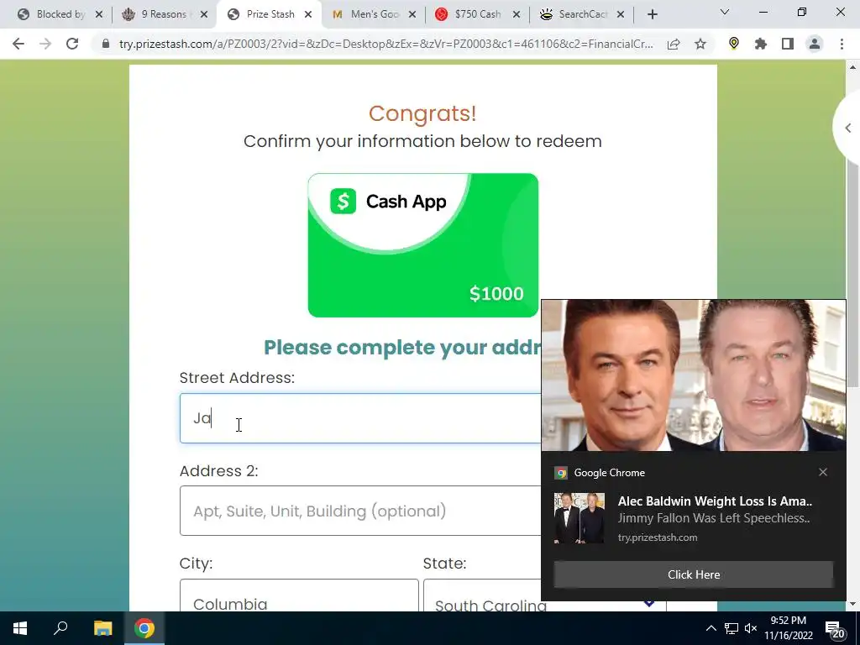Image resolution: width=860 pixels, height=645 pixels.
Task: Reload the Prize Stash page
Action: tap(72, 44)
